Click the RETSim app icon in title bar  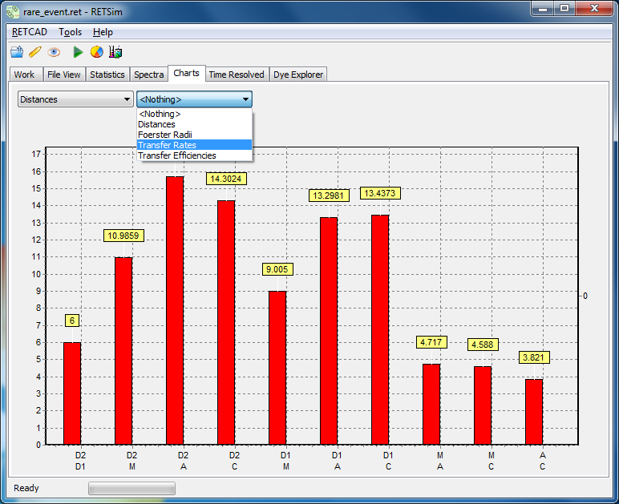click(13, 12)
